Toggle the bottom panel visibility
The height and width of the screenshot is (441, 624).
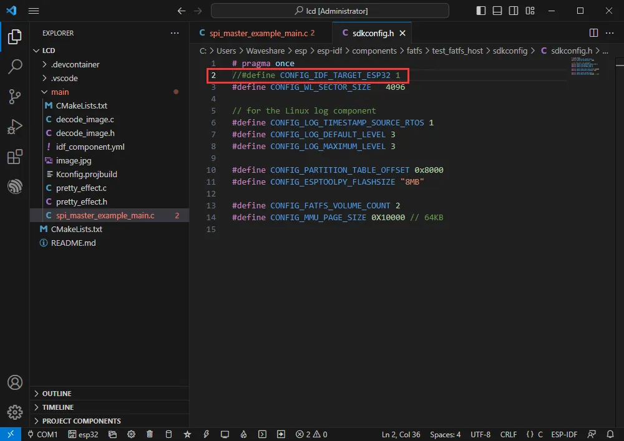pos(497,11)
